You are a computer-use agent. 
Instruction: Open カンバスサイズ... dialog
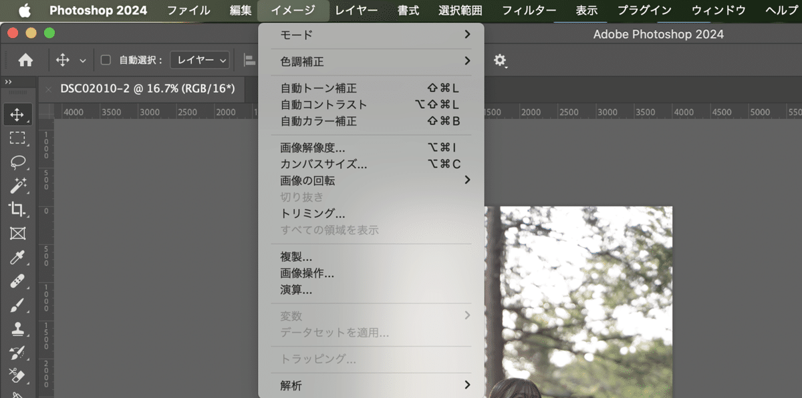coord(371,164)
